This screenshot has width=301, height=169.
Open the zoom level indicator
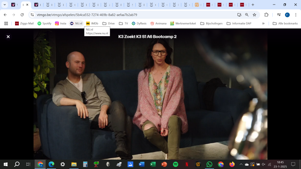click(x=247, y=15)
